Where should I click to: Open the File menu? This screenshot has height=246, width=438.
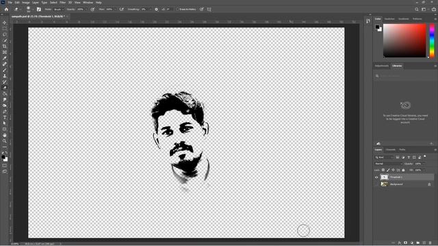pyautogui.click(x=10, y=3)
